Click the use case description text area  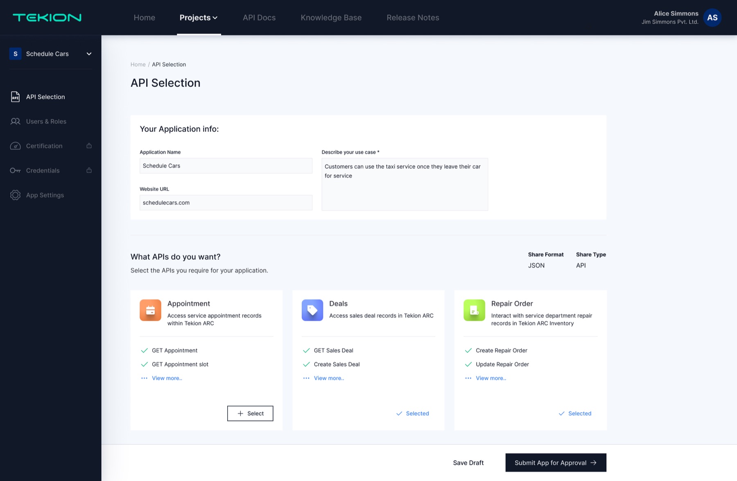(x=405, y=184)
